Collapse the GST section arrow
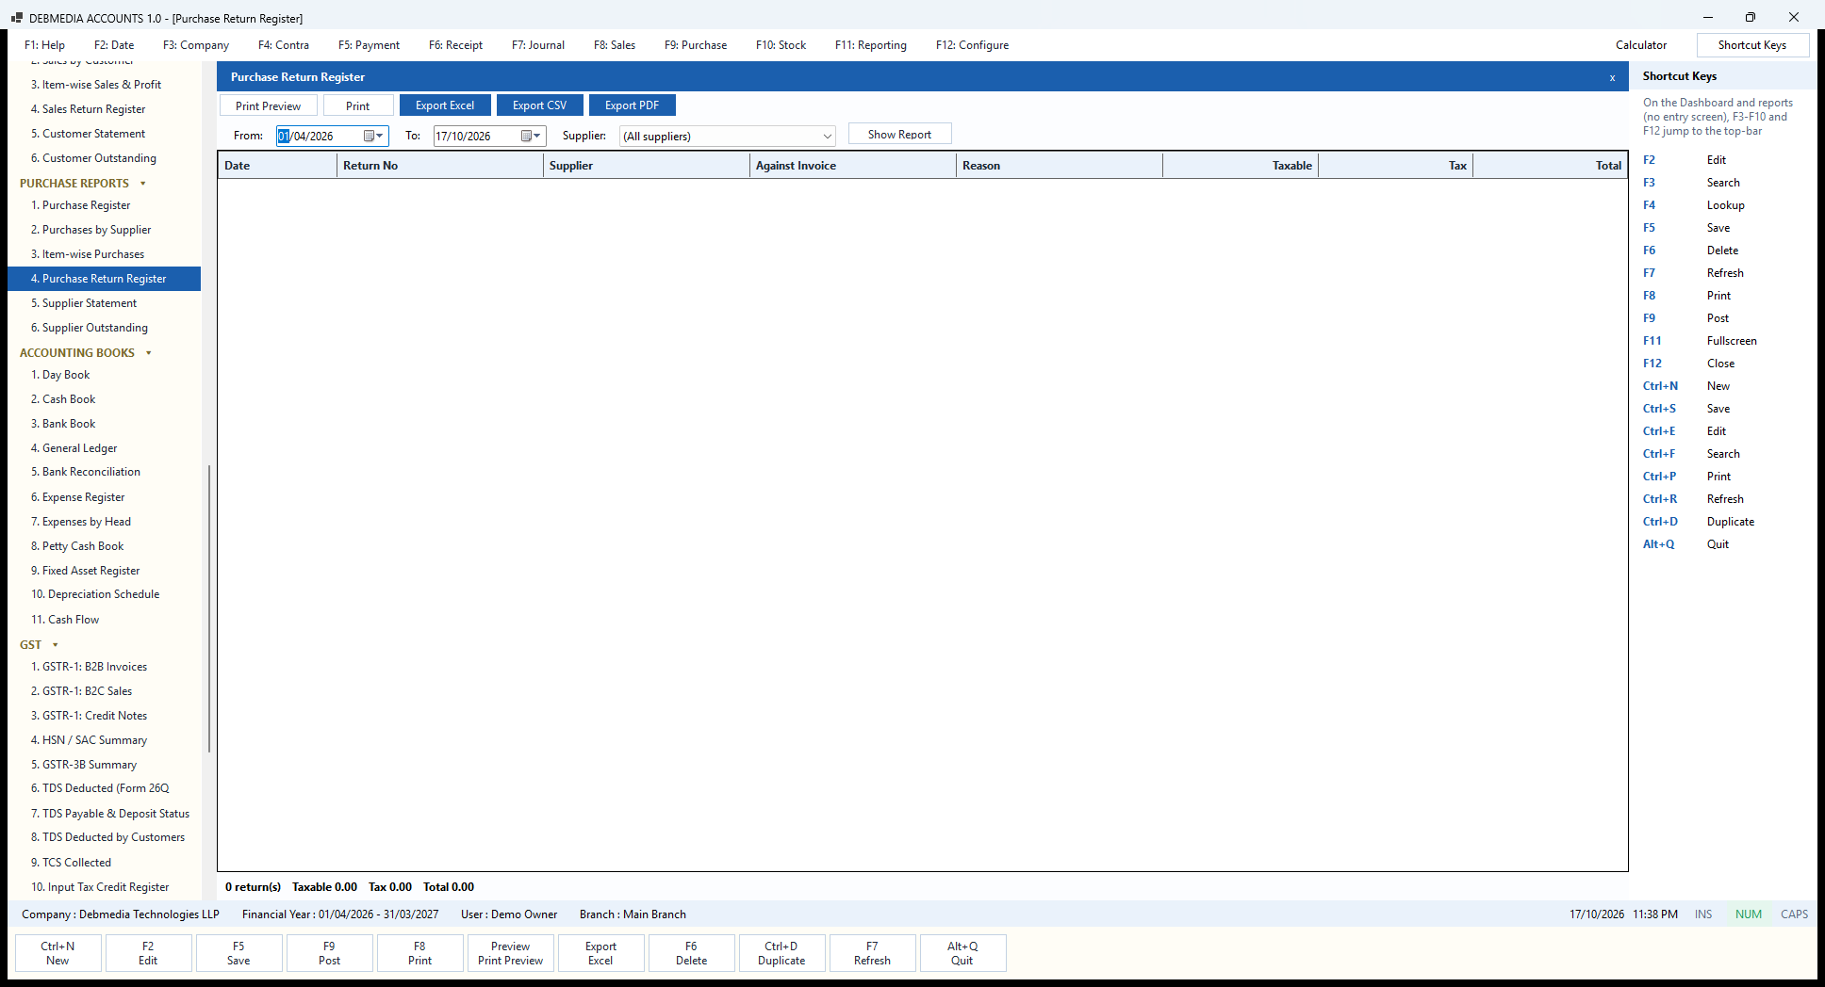 (55, 645)
